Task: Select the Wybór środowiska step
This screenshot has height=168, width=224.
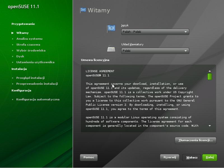Action: 31,51
